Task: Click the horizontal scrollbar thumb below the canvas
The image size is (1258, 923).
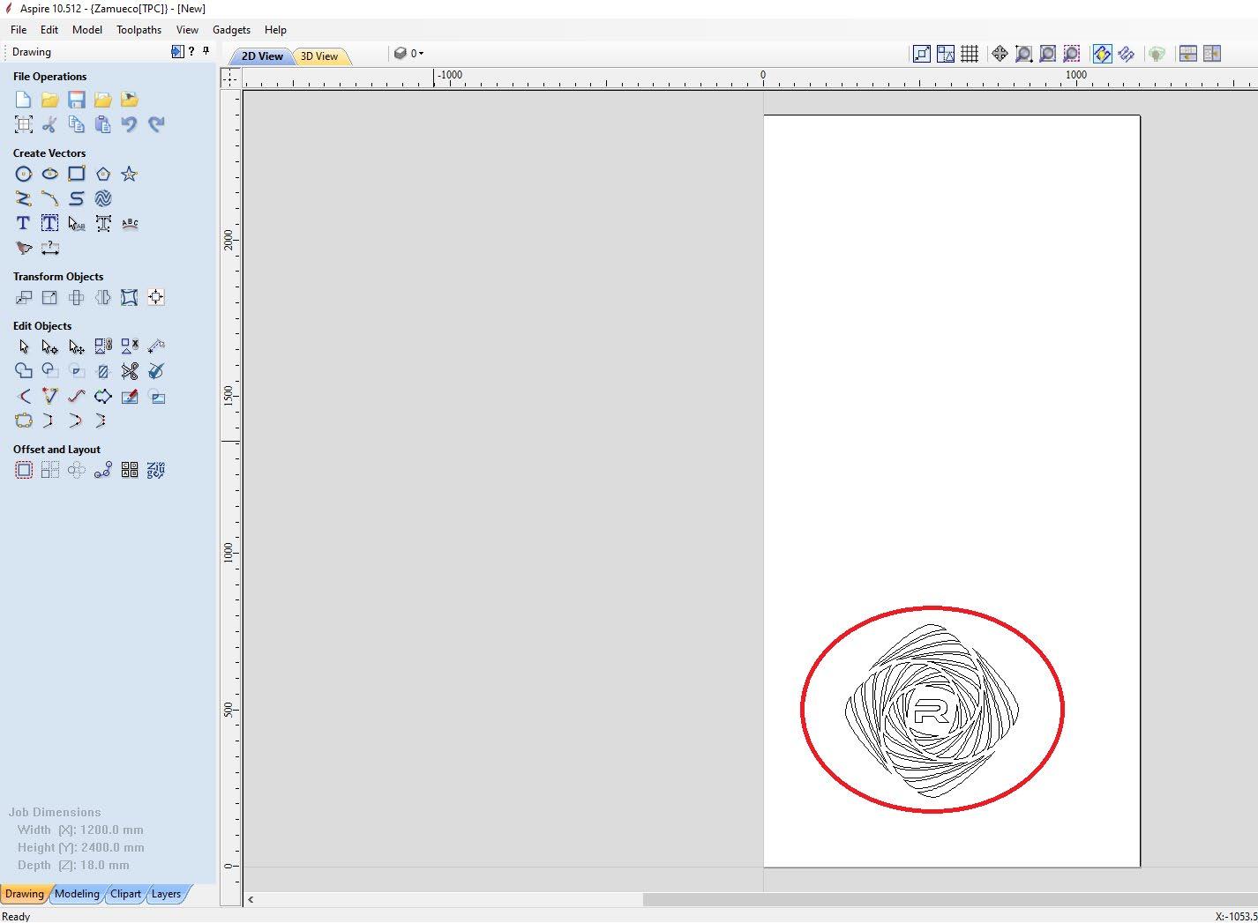Action: [950, 899]
